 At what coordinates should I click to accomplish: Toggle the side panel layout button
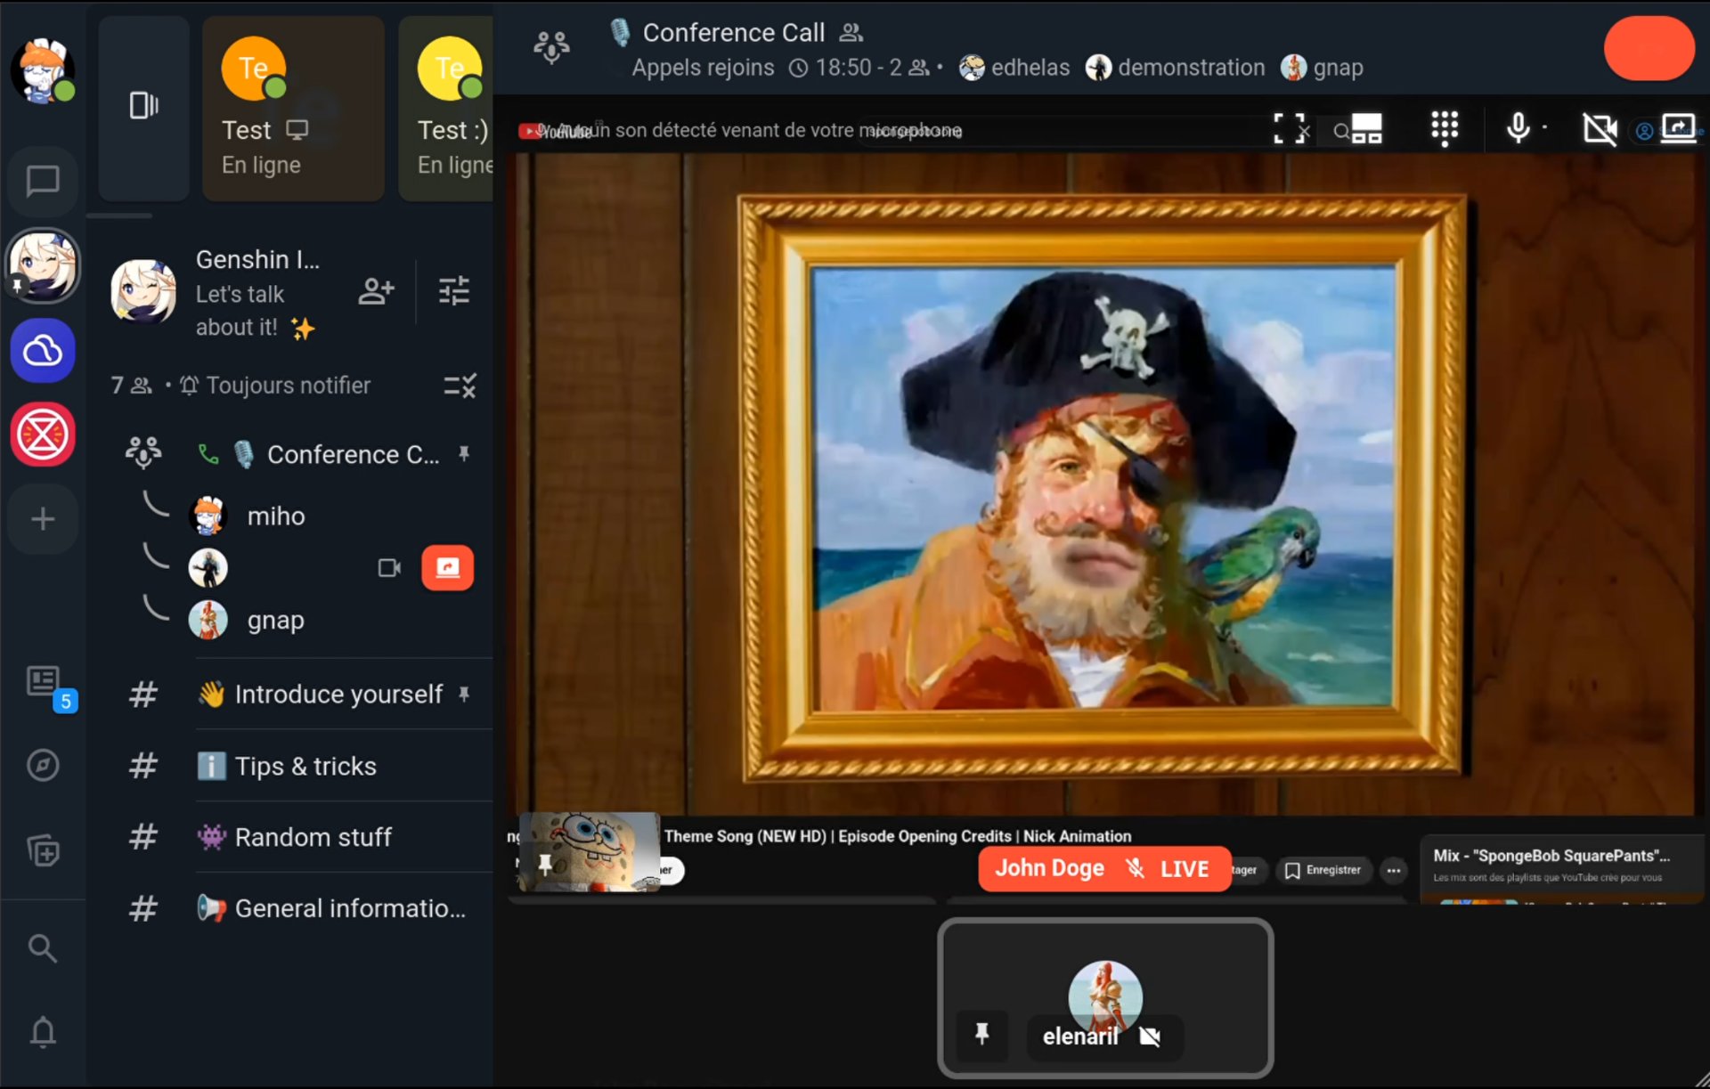(143, 107)
